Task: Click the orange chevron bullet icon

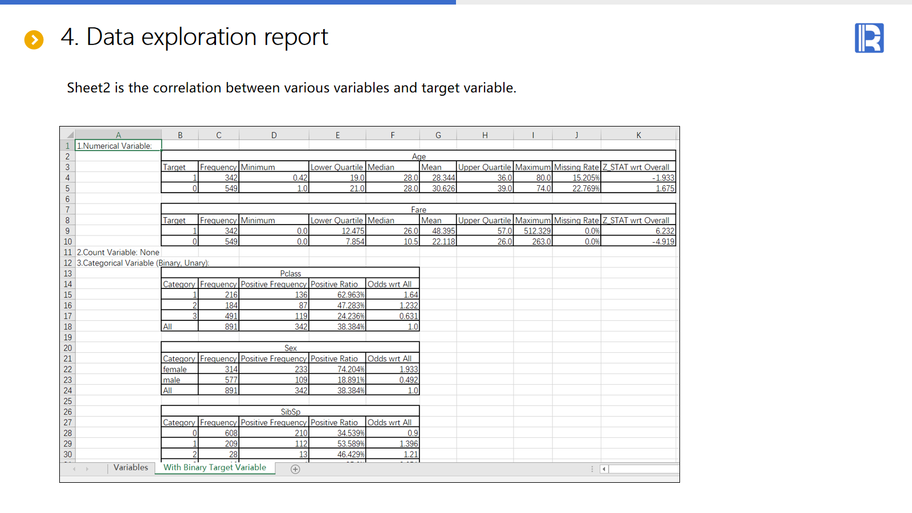Action: (x=34, y=40)
